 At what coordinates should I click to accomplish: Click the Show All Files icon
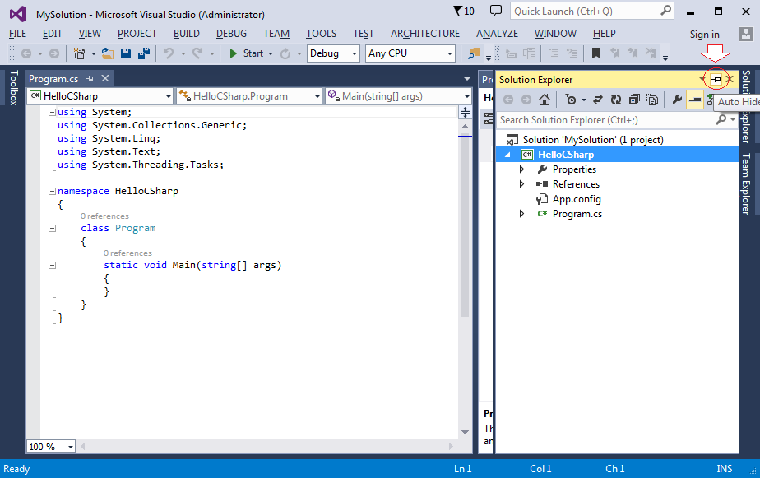[x=652, y=100]
